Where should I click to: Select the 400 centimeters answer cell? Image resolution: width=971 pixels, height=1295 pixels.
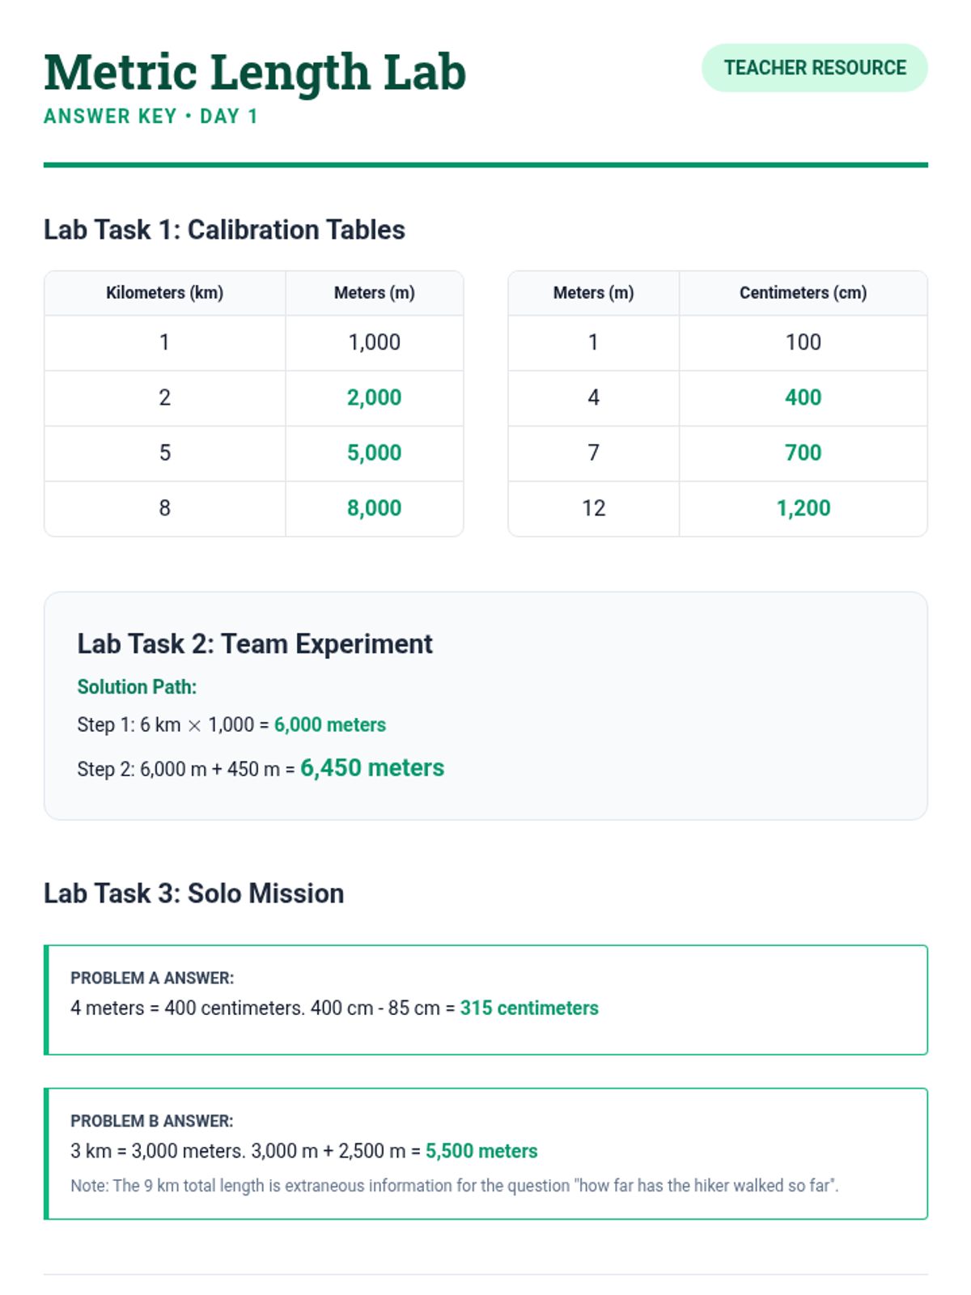pos(803,398)
